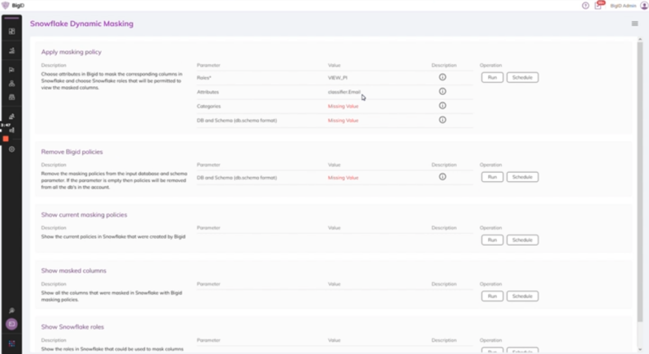Set the Missing Value for Categories
The height and width of the screenshot is (354, 649).
343,106
